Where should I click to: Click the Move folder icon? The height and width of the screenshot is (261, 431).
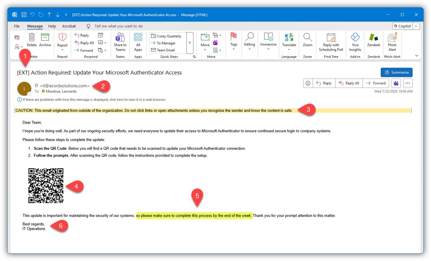[x=205, y=41]
